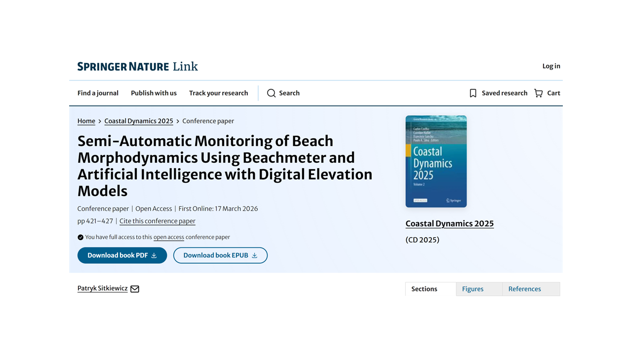The image size is (632, 355).
Task: Open the Coastal Dynamics 2025 book cover
Action: coord(436,161)
